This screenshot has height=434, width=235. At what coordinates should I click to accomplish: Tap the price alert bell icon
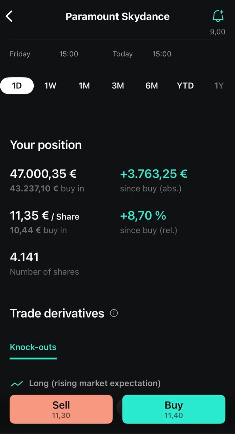(218, 16)
